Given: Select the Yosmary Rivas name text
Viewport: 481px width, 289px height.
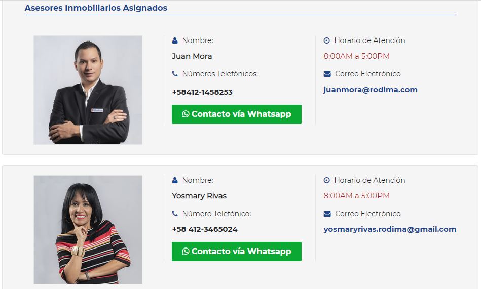Looking at the screenshot, I should point(199,196).
